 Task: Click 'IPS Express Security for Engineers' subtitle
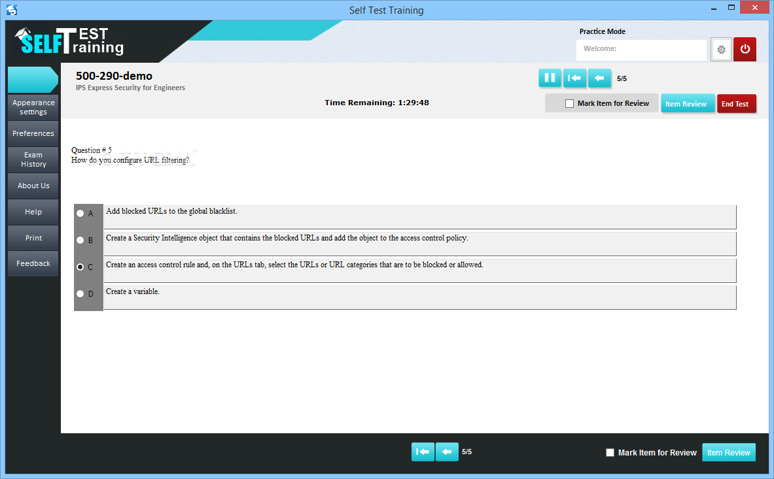click(x=130, y=88)
